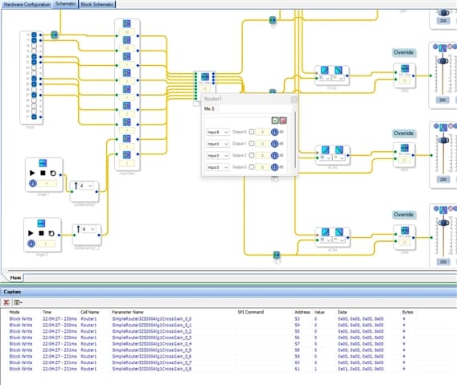Click loop icon on the upper Jingle player
This screenshot has height=385, width=457.
53,174
